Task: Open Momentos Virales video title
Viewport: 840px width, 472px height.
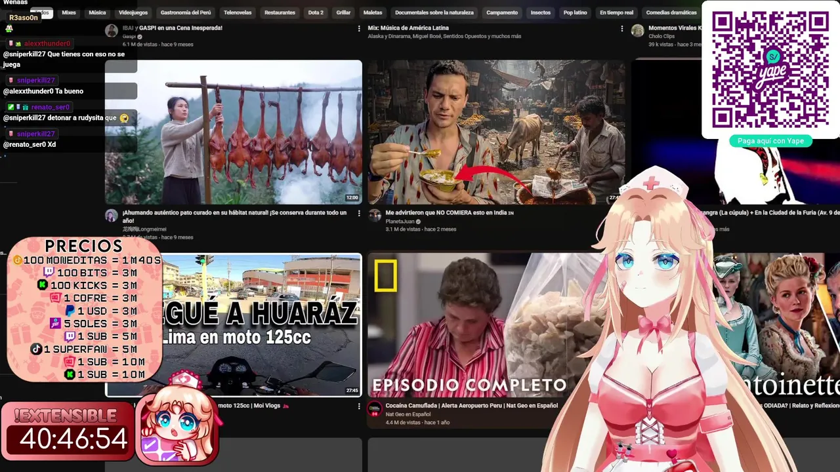Action: pyautogui.click(x=675, y=28)
